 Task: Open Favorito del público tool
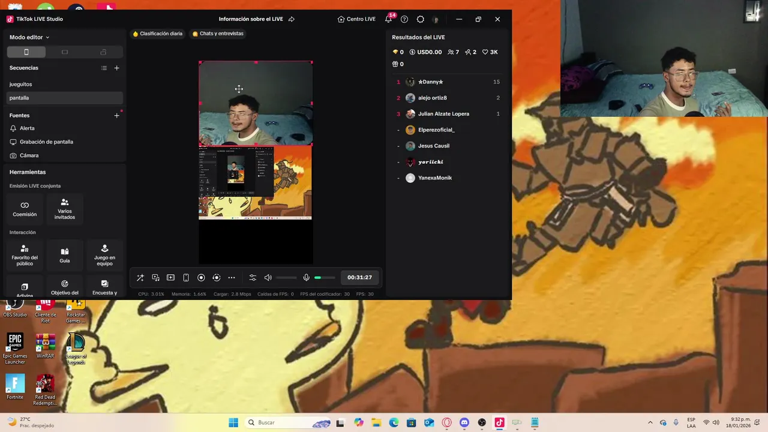[x=25, y=255]
